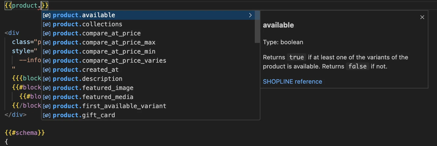437x146 pixels.
Task: Click the {{#schema}} tag line
Action: tap(25, 133)
